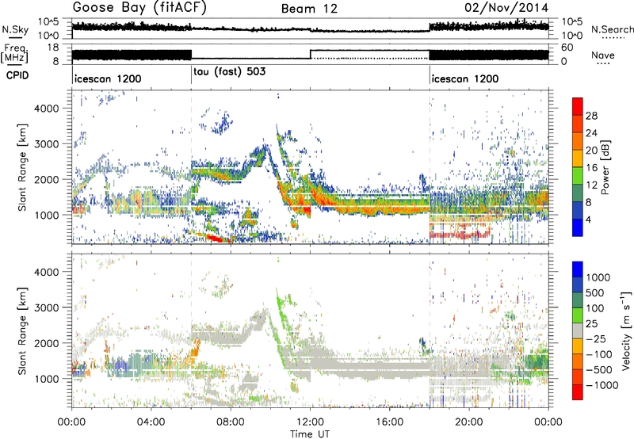
Task: Click the 'Nave' legend label
Action: pos(603,55)
